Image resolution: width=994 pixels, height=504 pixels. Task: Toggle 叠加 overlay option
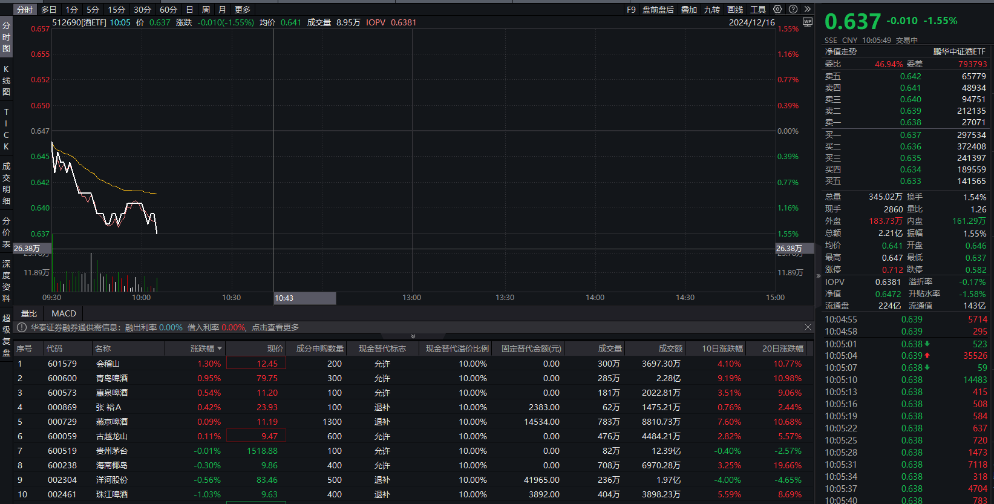[x=688, y=10]
